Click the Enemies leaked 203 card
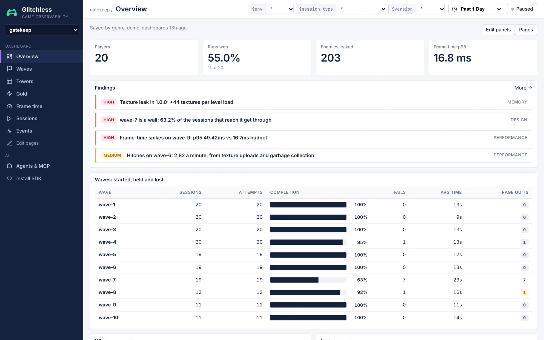The image size is (544, 340). tap(370, 58)
